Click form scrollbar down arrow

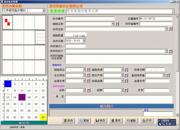point(177,115)
